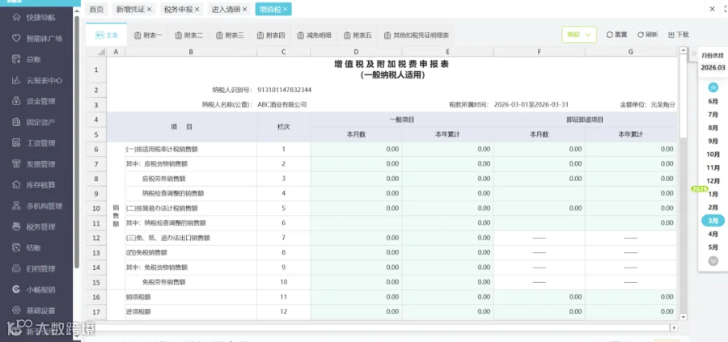Select column G header
The image size is (728, 342).
(x=630, y=52)
